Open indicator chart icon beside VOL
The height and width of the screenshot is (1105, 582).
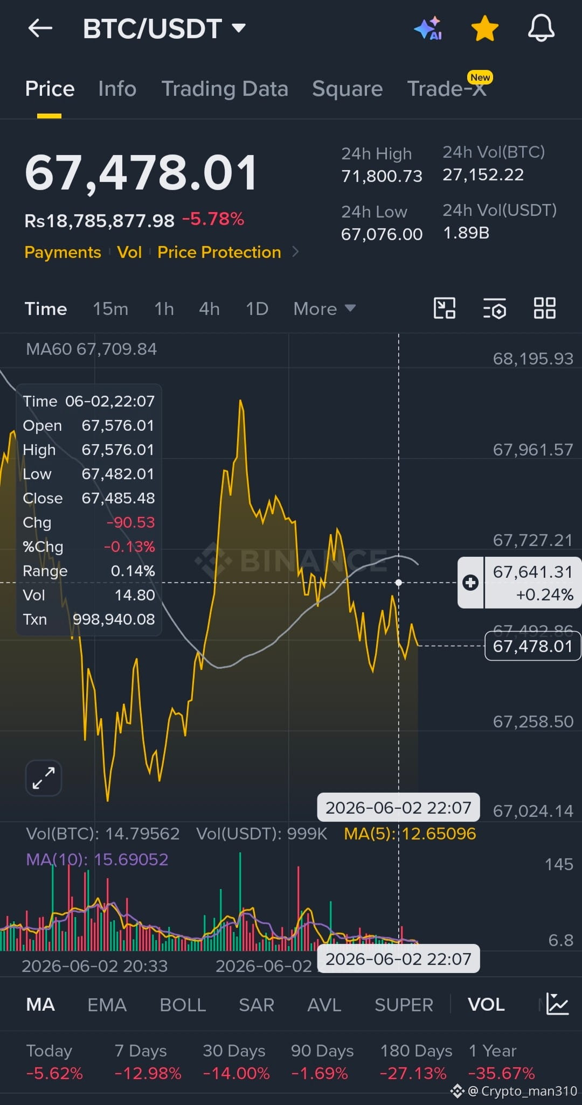pyautogui.click(x=557, y=1004)
